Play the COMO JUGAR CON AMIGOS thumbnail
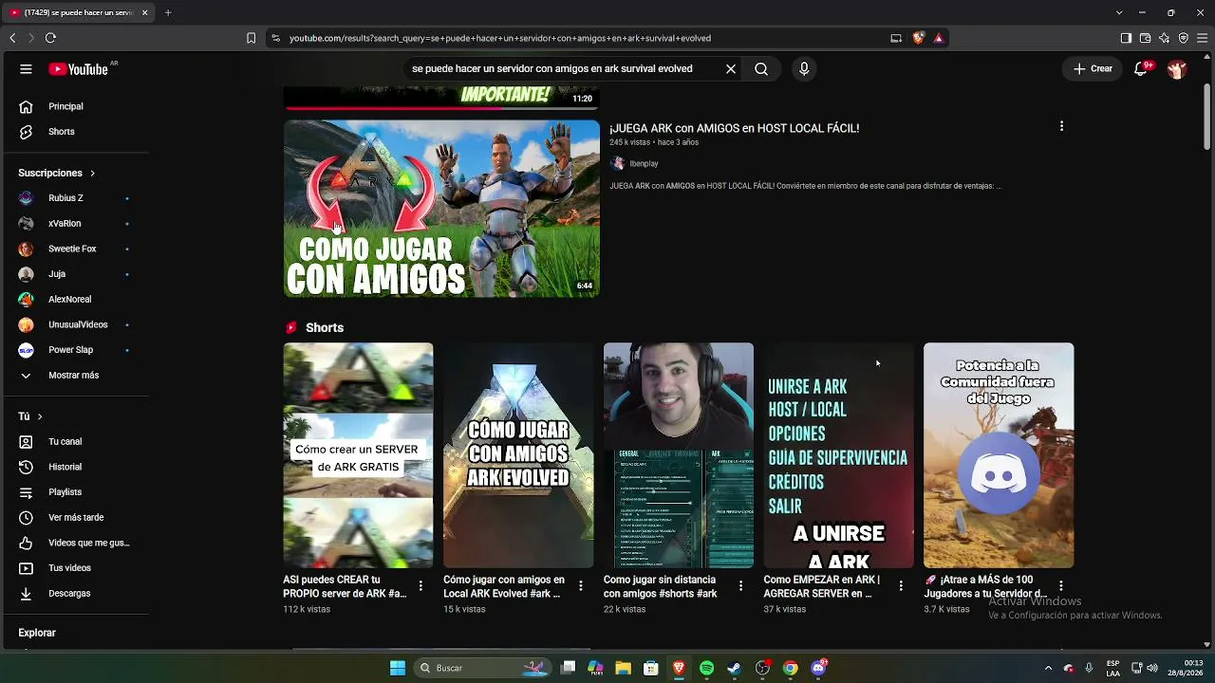The image size is (1215, 683). (x=441, y=209)
